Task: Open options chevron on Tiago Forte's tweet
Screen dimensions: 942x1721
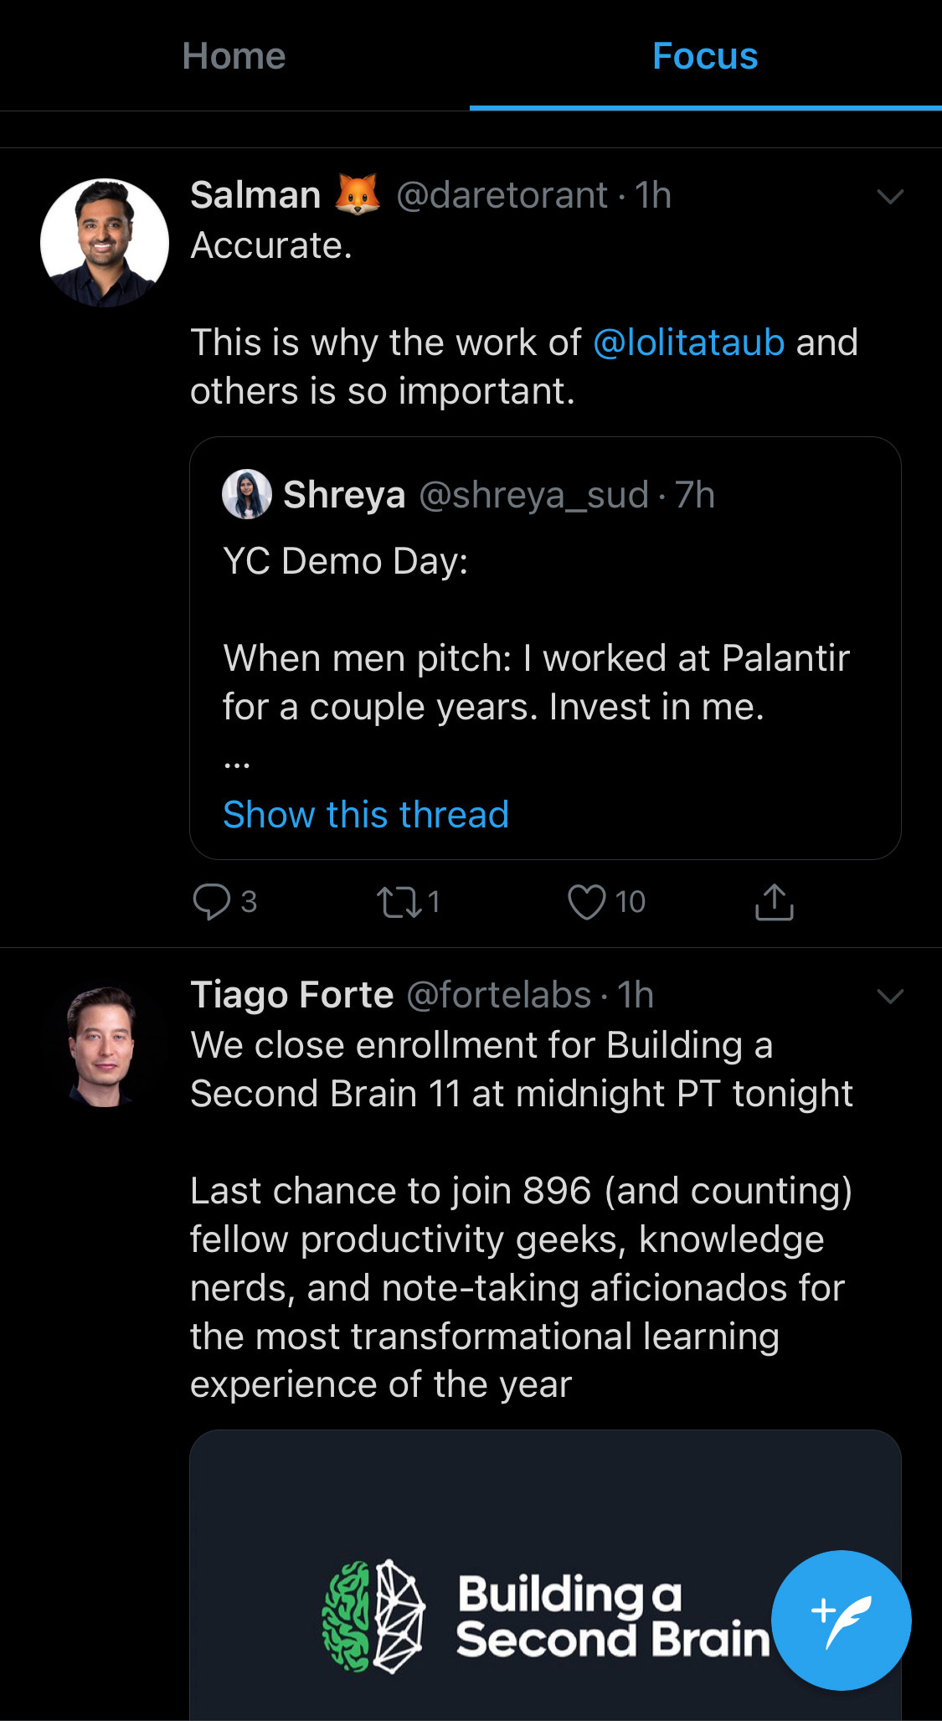Action: pos(889,996)
